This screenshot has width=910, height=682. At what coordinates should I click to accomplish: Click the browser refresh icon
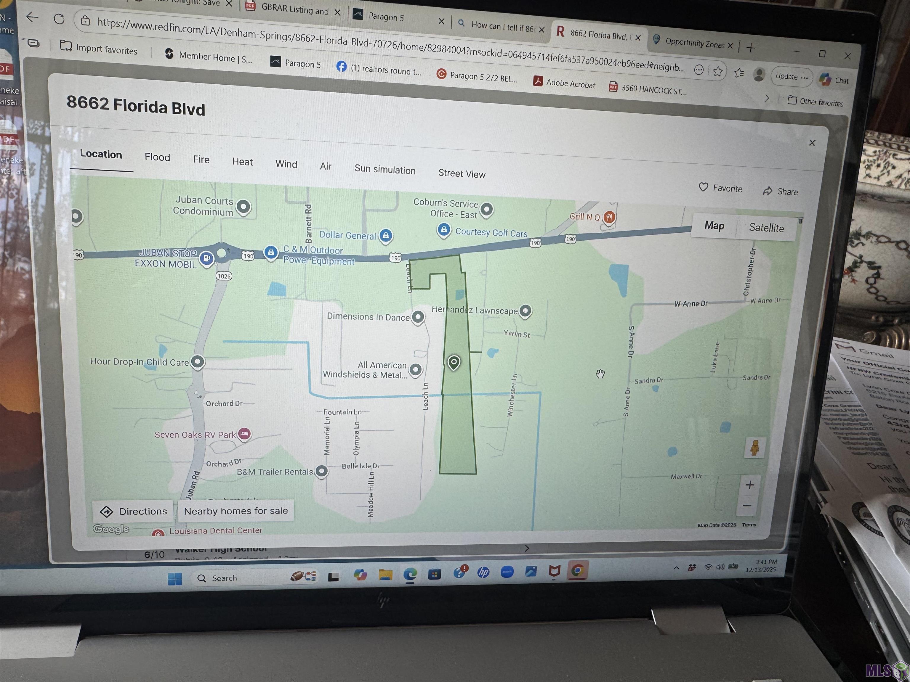[59, 19]
